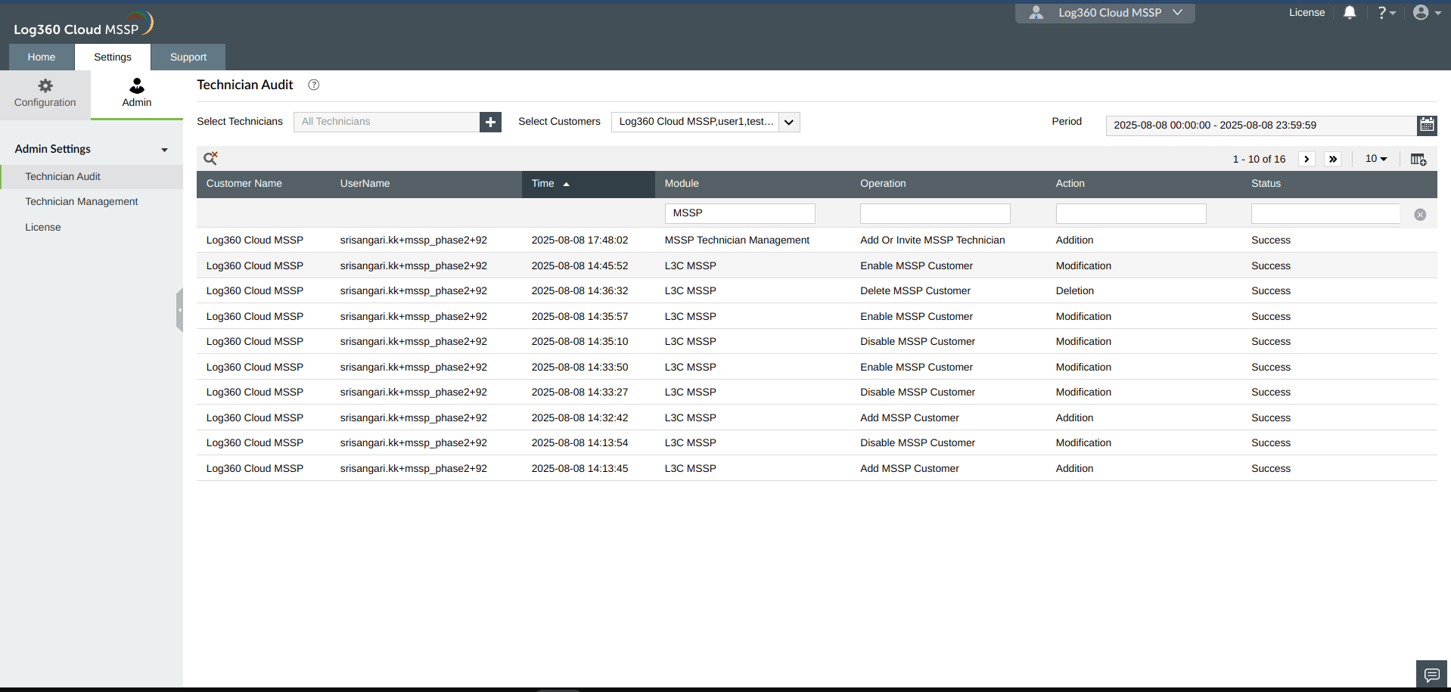The image size is (1451, 692).
Task: Open the Select Customers dropdown
Action: (788, 122)
